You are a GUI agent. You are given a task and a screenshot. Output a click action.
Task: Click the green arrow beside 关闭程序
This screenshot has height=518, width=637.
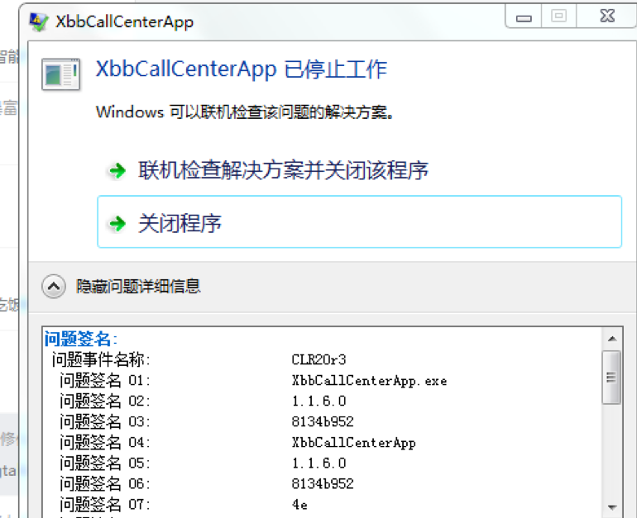117,223
